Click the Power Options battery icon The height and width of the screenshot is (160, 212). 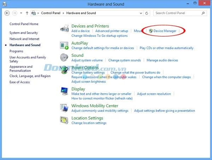pos(64,70)
